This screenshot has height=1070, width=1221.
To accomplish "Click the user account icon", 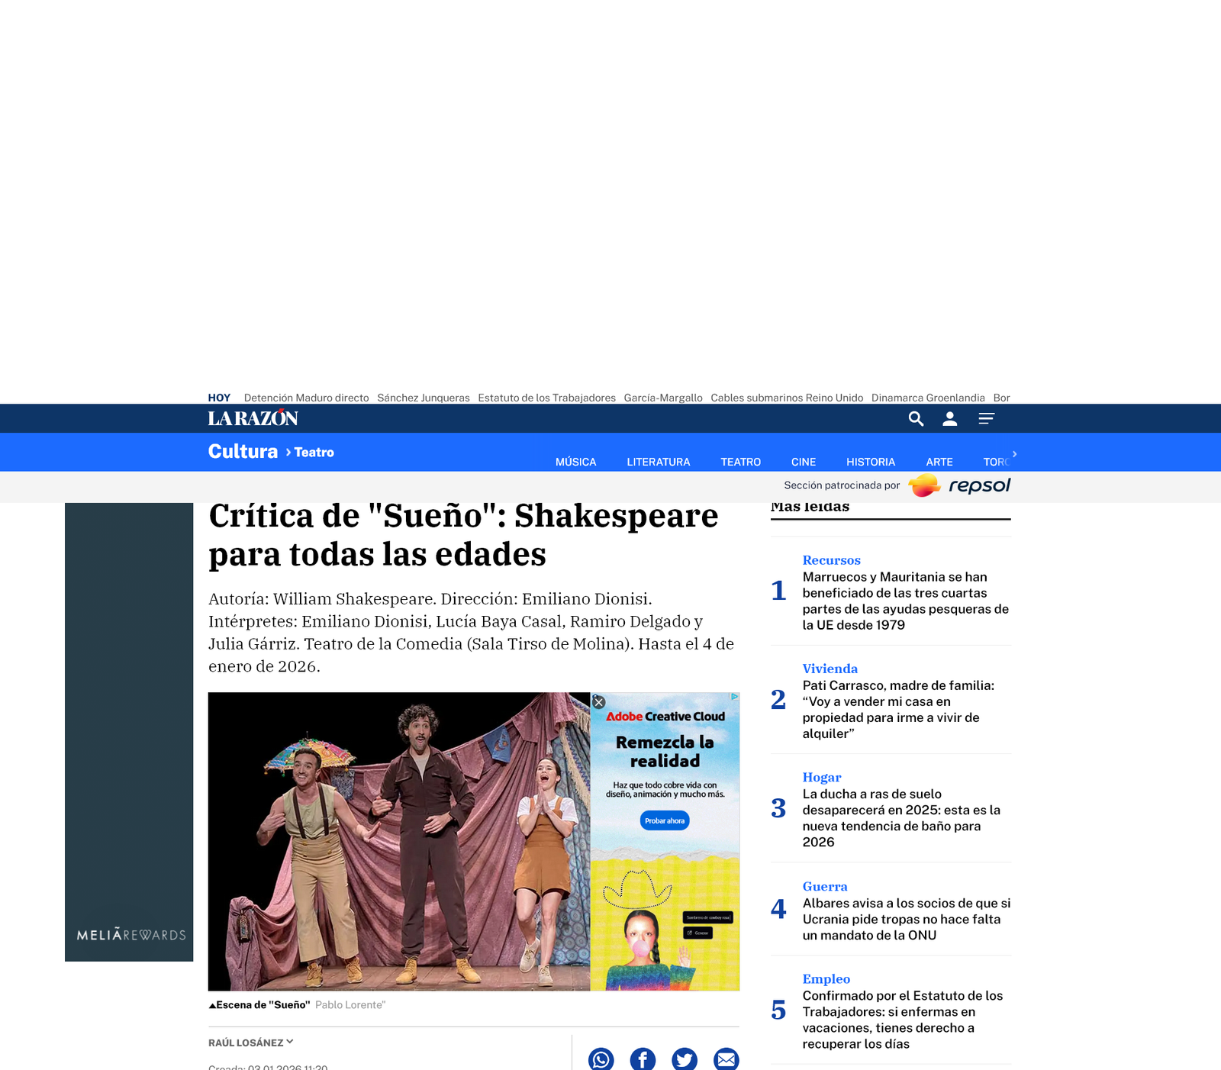I will (949, 418).
